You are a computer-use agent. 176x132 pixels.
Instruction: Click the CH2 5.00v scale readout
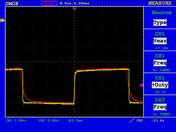pyautogui.click(x=50, y=120)
